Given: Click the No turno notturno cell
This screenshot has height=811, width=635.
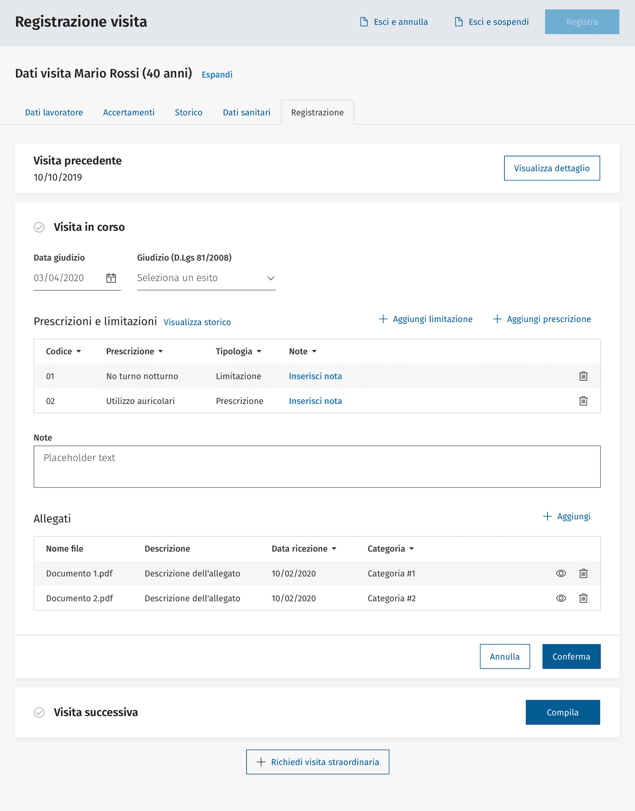Looking at the screenshot, I should pos(142,376).
